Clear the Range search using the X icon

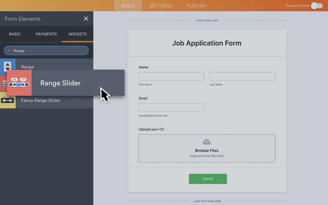[x=9, y=50]
